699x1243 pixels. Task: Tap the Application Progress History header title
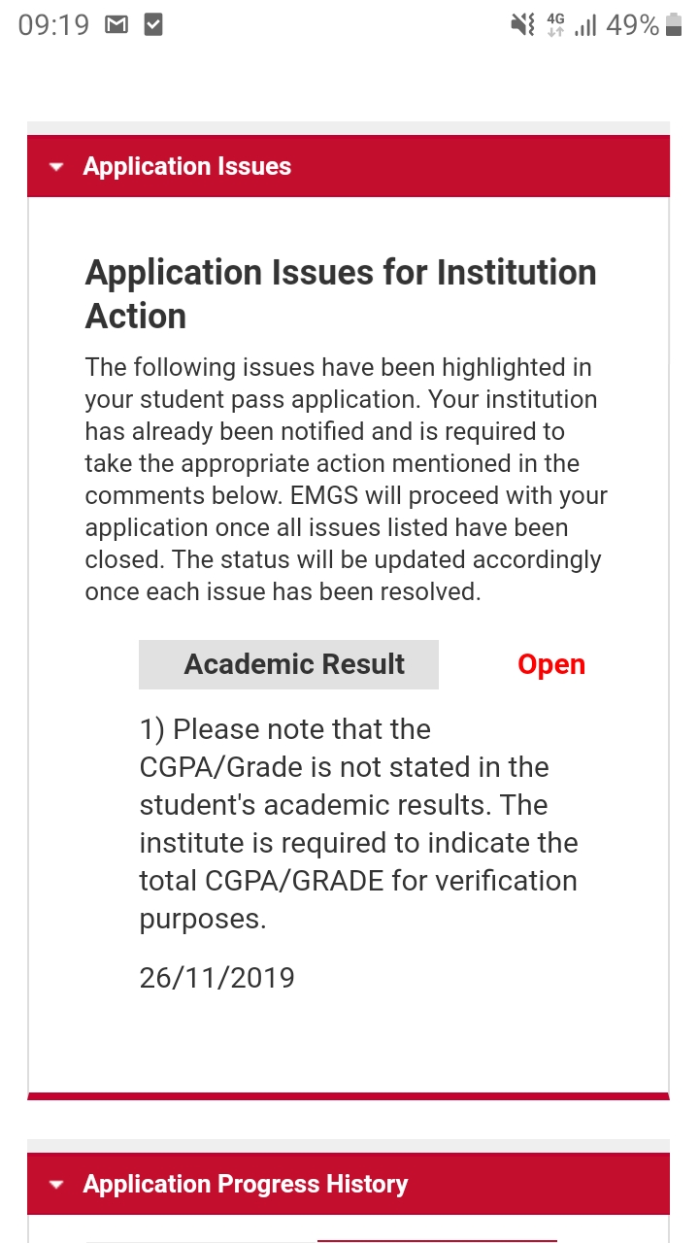(x=246, y=1185)
